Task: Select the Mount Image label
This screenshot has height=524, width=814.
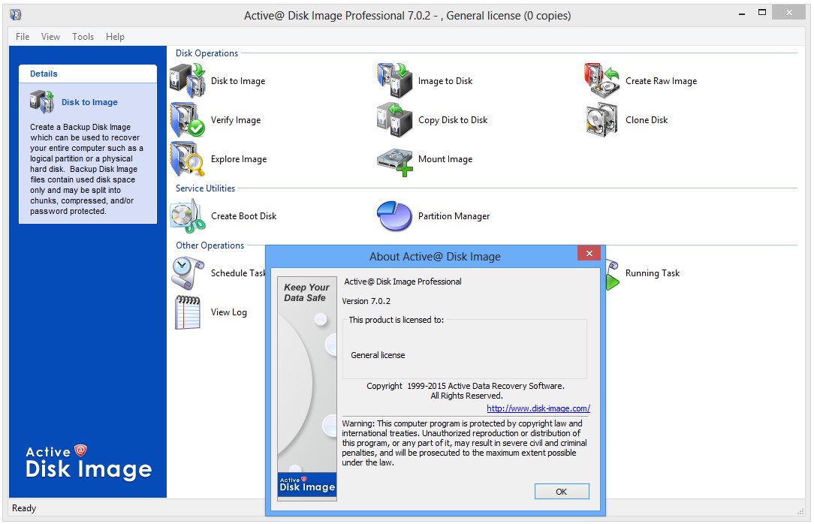Action: pyautogui.click(x=445, y=159)
